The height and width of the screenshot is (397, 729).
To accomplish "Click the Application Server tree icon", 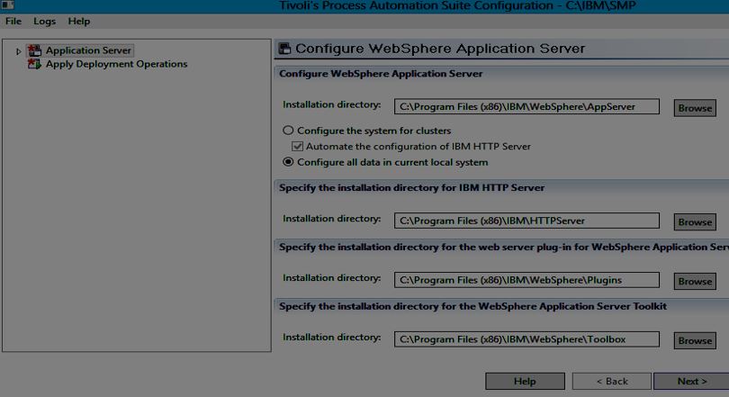I will coord(35,50).
